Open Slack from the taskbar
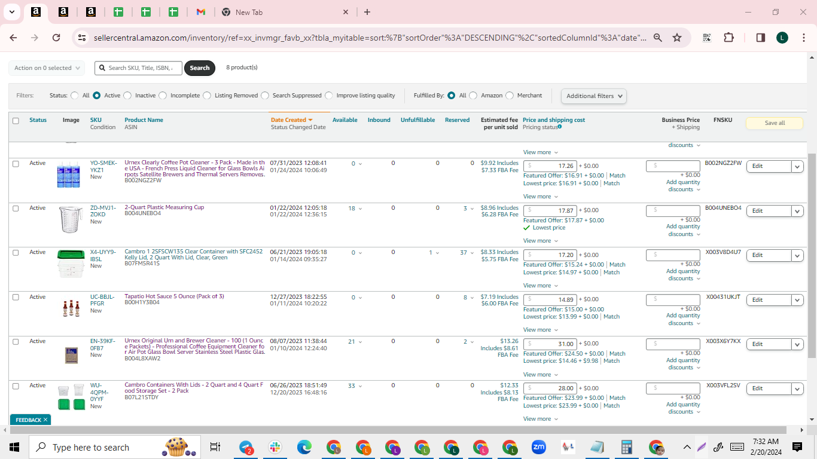 275,447
